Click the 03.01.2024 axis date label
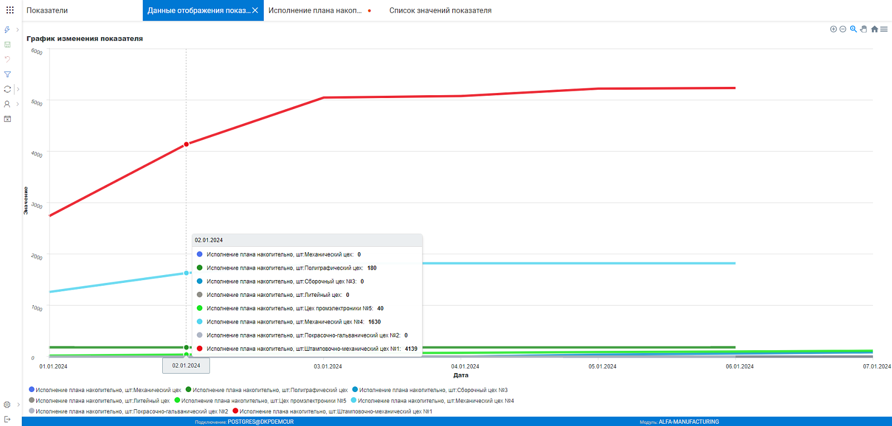Screen dimensions: 892x426 click(x=328, y=366)
